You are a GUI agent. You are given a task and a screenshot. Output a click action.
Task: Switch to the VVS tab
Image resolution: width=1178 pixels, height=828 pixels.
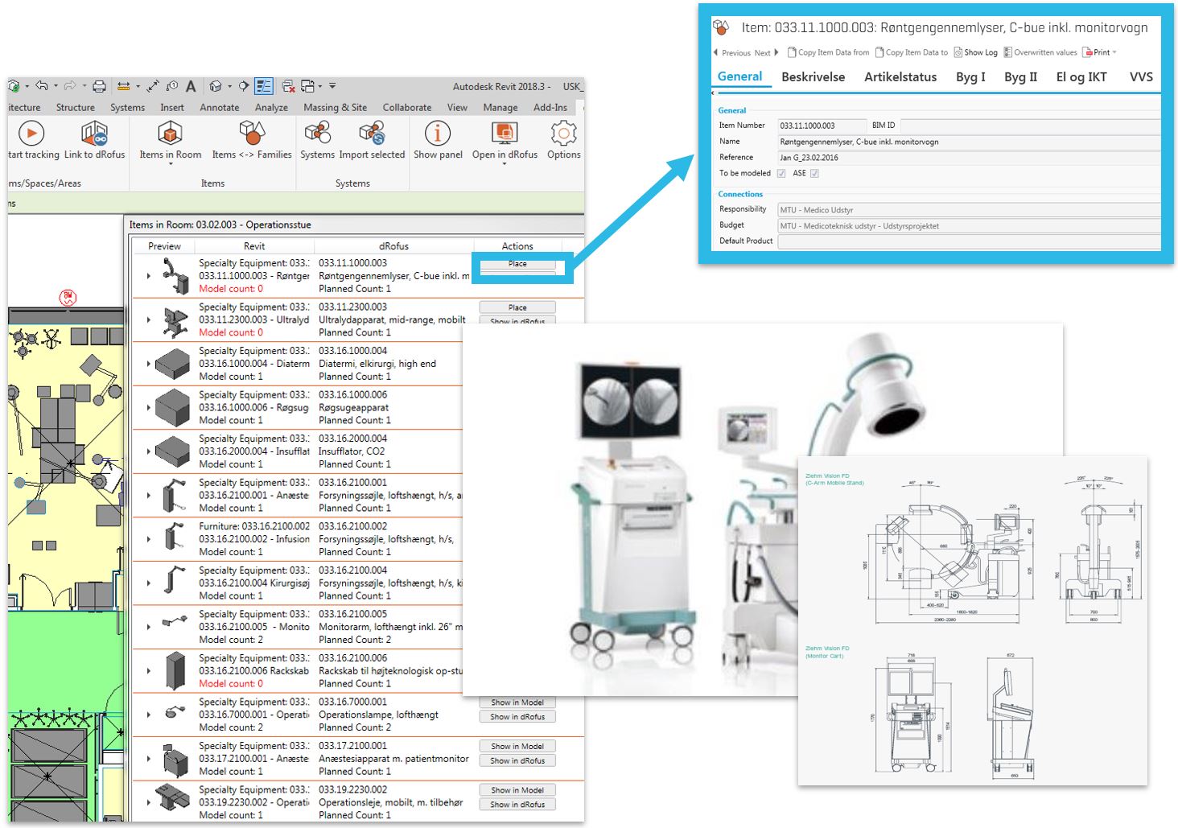point(1141,77)
